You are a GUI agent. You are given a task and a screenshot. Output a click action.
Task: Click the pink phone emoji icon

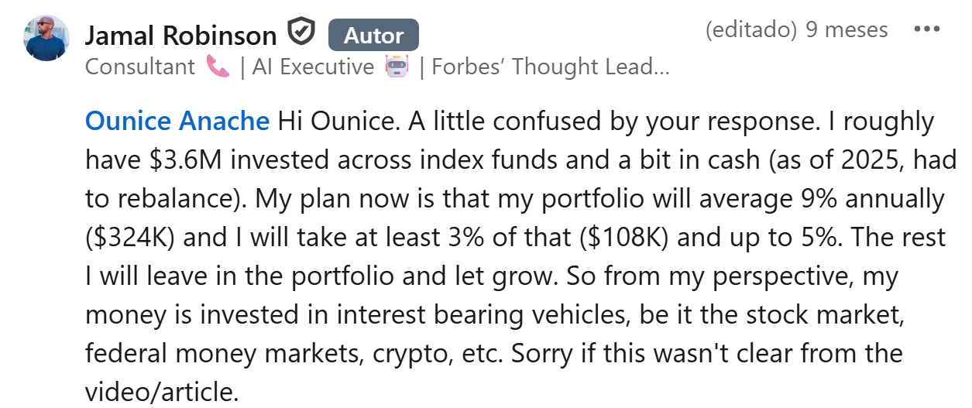point(218,67)
